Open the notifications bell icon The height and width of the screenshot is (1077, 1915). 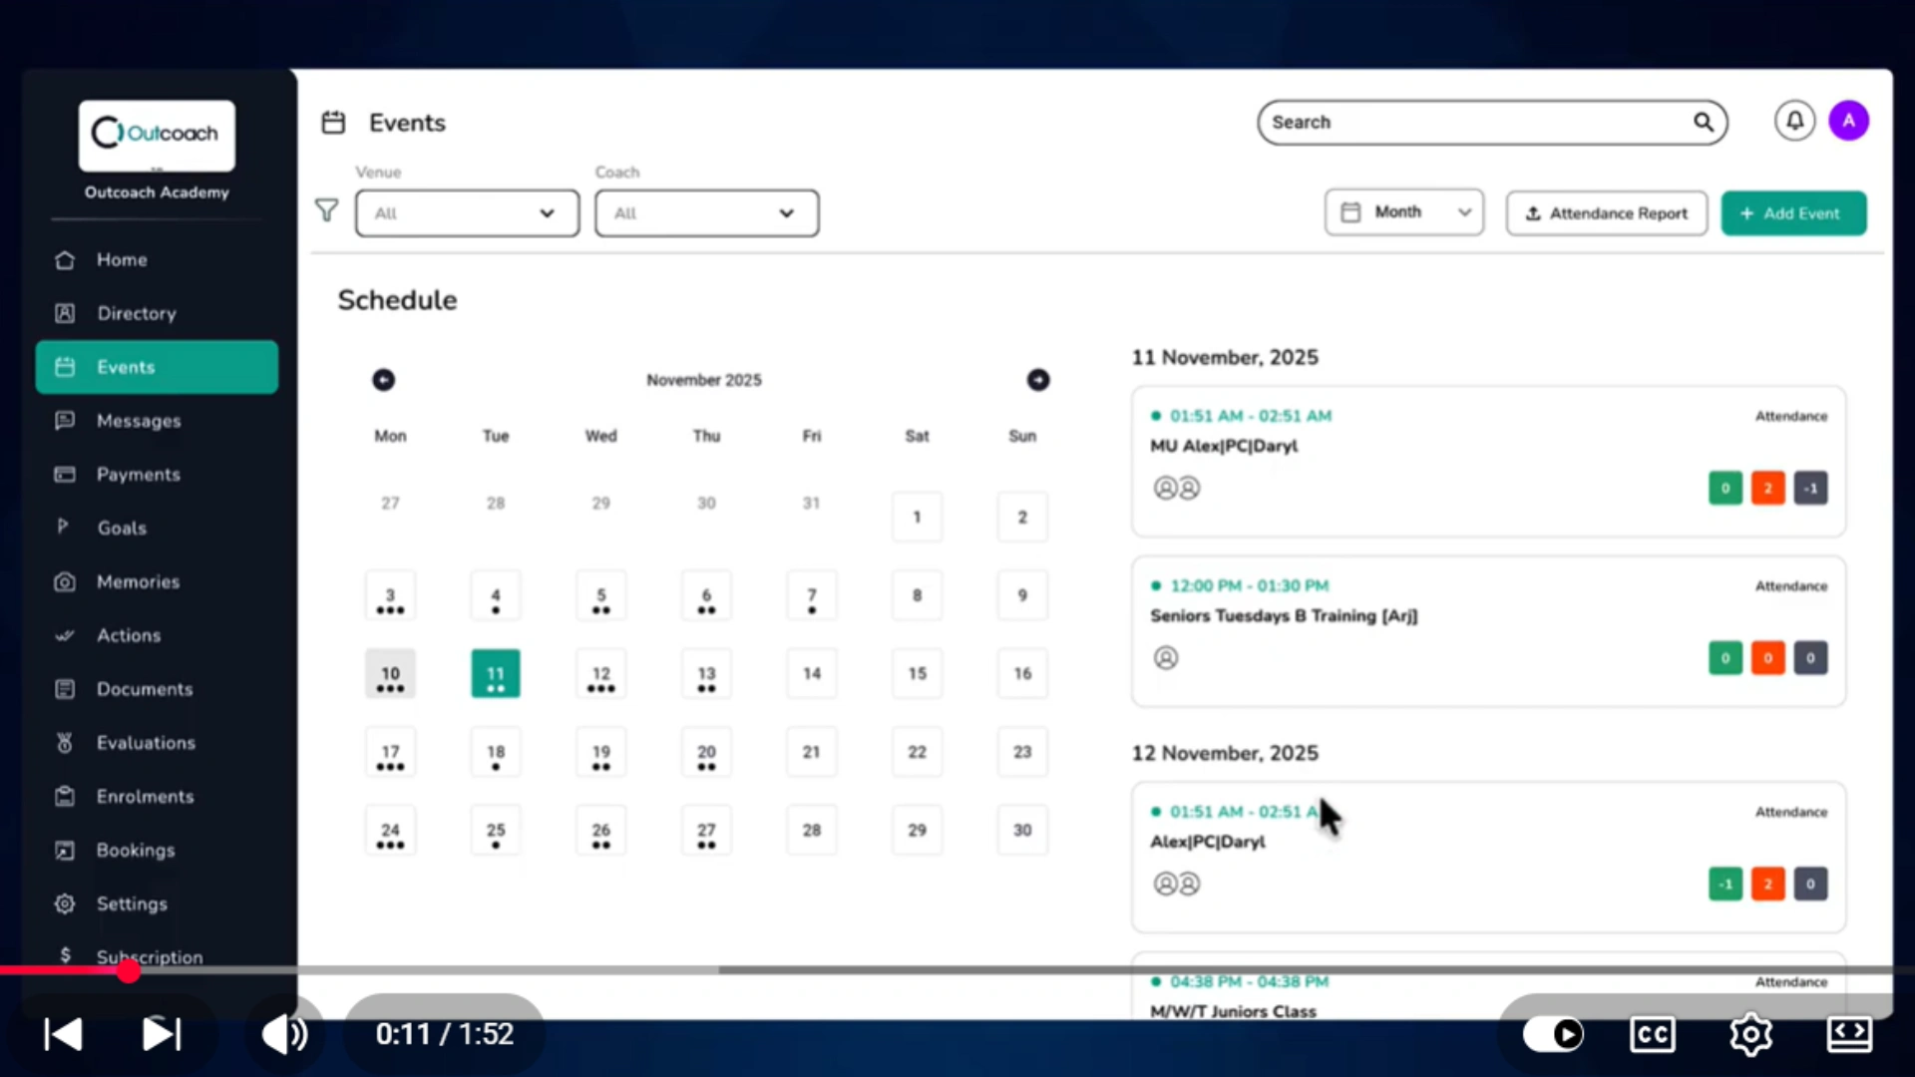point(1794,122)
